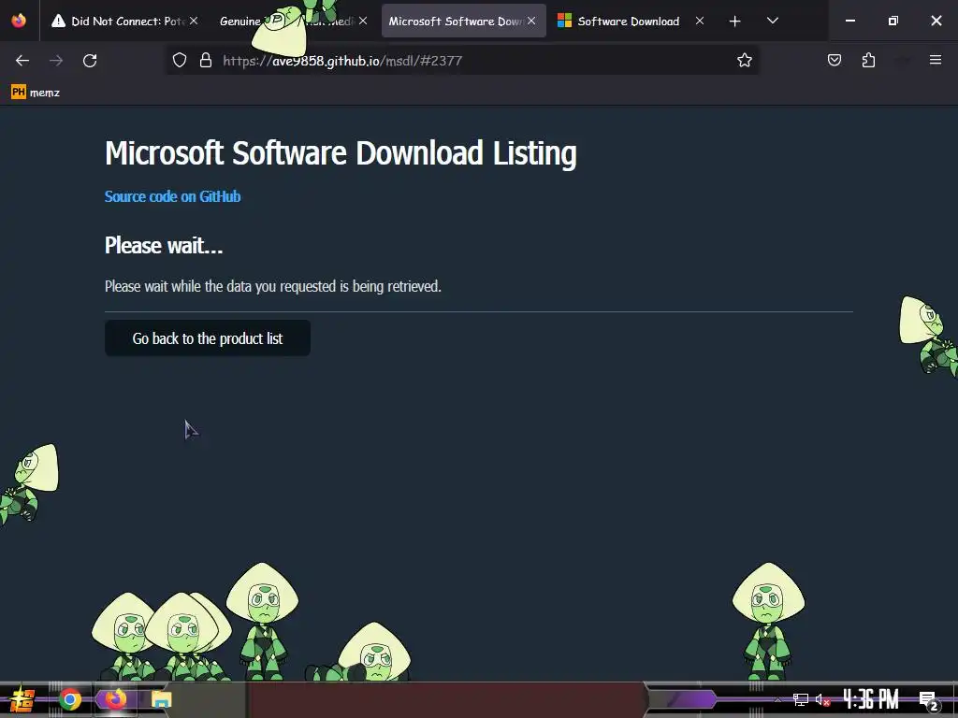Open network status tray icon
This screenshot has width=958, height=718.
point(801,699)
